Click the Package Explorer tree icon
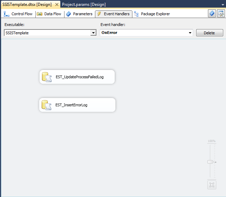This screenshot has height=197, width=226. click(x=136, y=14)
